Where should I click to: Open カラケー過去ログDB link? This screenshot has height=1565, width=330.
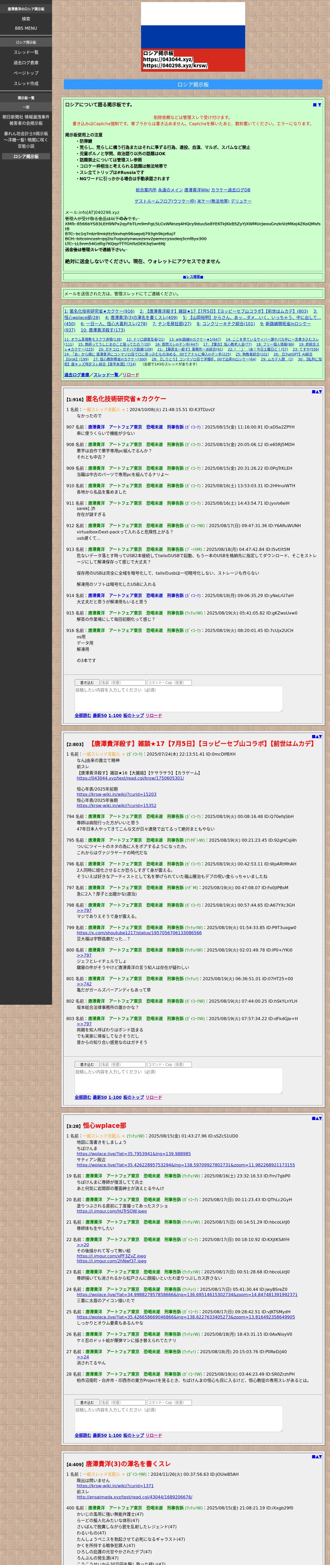(x=231, y=190)
